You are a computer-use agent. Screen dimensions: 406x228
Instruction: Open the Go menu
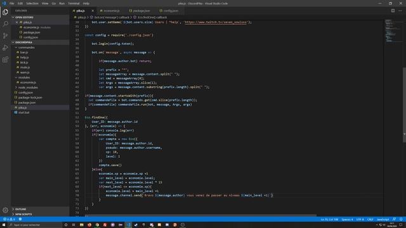pos(54,3)
